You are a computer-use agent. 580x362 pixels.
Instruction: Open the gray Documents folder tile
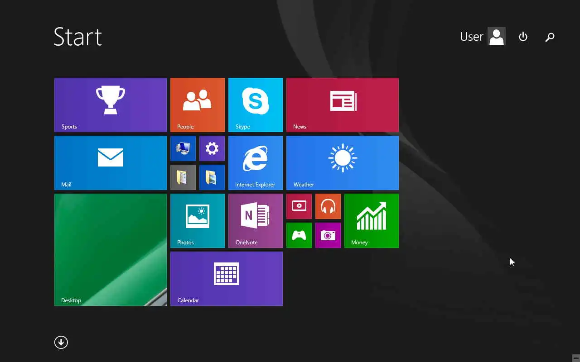(183, 177)
